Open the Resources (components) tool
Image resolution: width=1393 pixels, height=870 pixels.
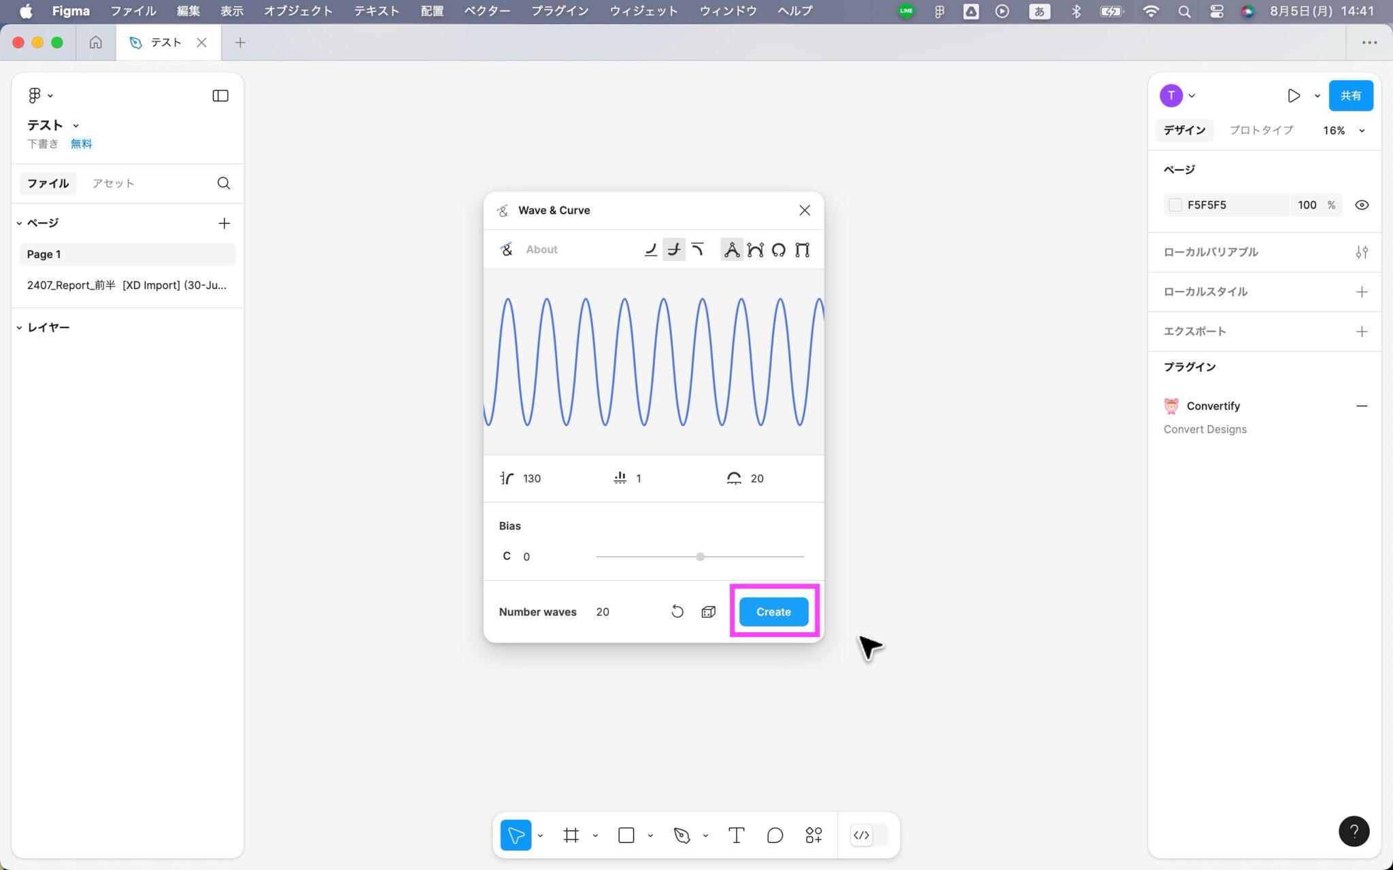tap(813, 835)
